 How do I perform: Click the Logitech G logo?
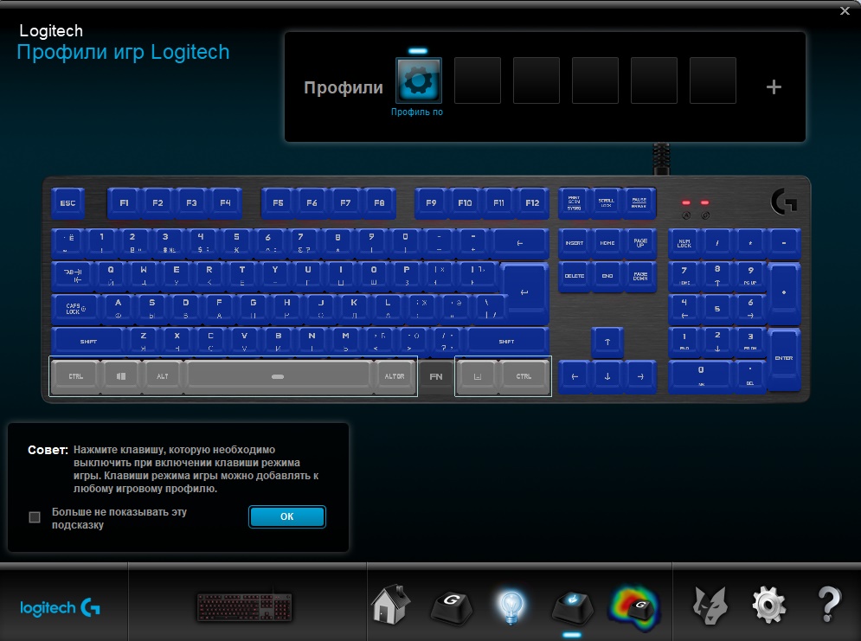[x=60, y=607]
